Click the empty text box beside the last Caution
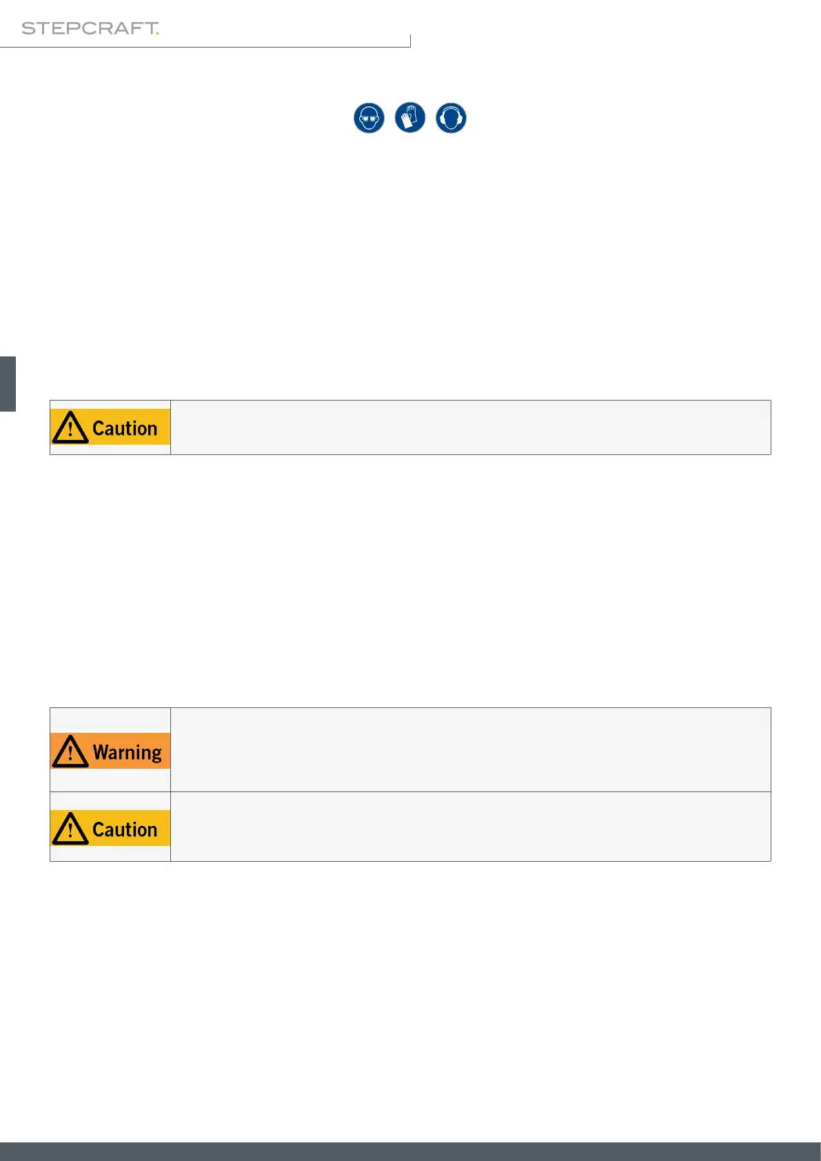 tap(470, 827)
